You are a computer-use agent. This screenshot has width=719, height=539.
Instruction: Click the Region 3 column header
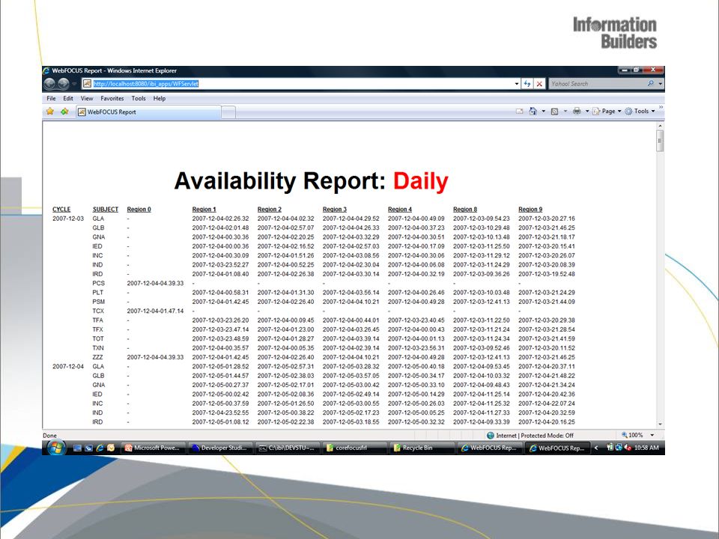tap(335, 209)
